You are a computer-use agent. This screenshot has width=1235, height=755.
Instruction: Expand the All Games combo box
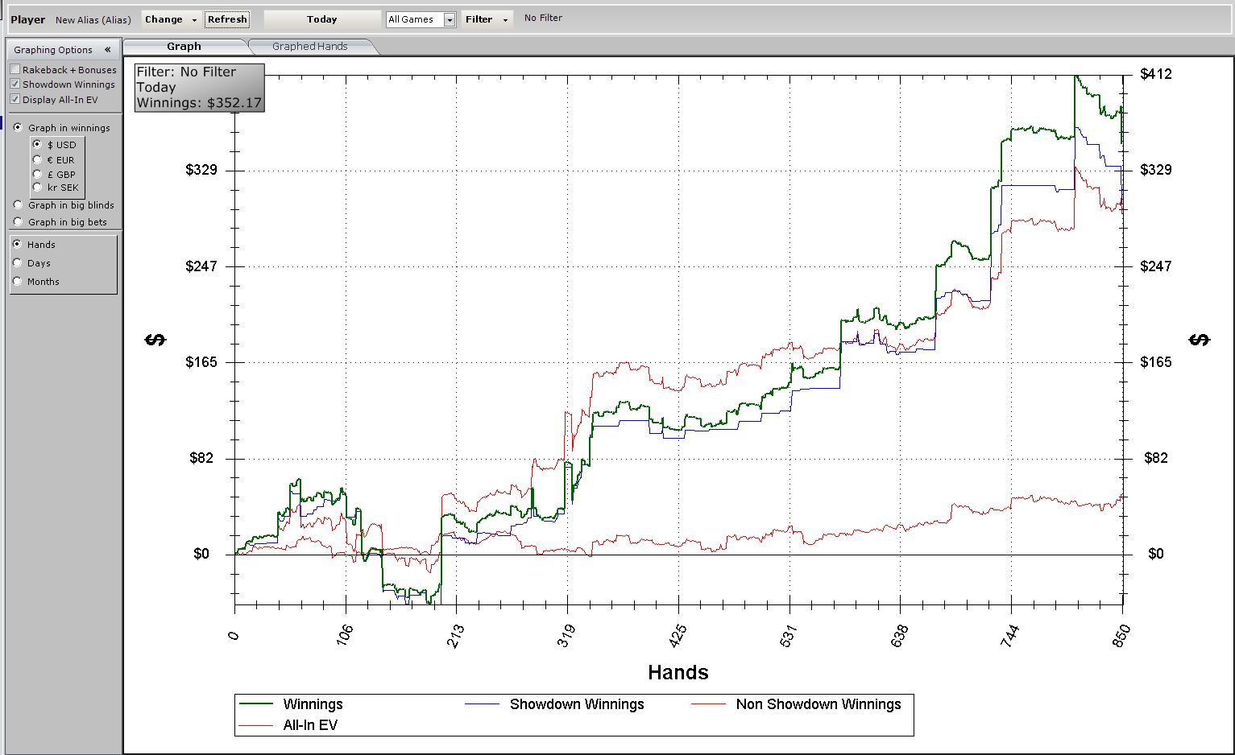449,20
